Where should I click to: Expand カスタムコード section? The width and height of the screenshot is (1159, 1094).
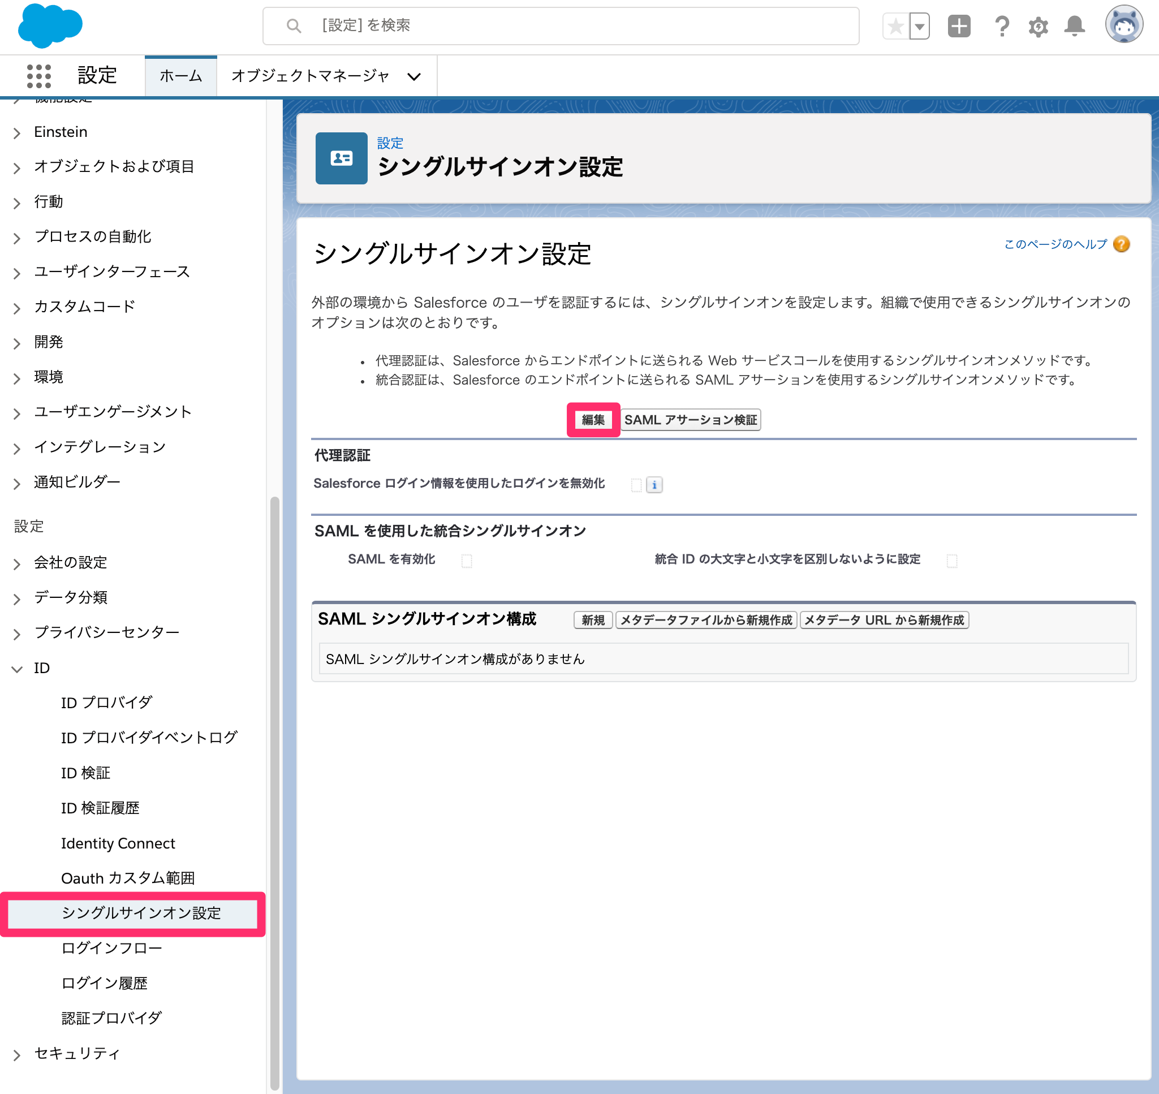17,308
